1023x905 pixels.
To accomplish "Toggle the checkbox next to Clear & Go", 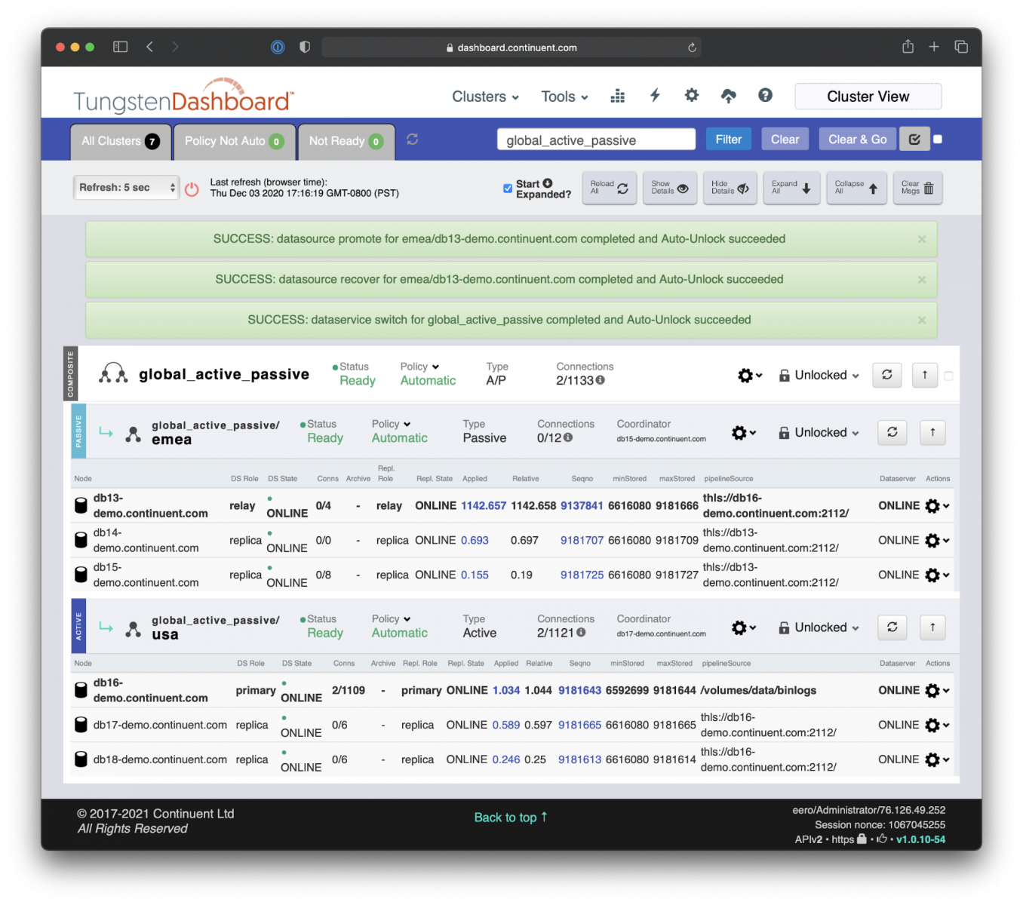I will pos(938,140).
